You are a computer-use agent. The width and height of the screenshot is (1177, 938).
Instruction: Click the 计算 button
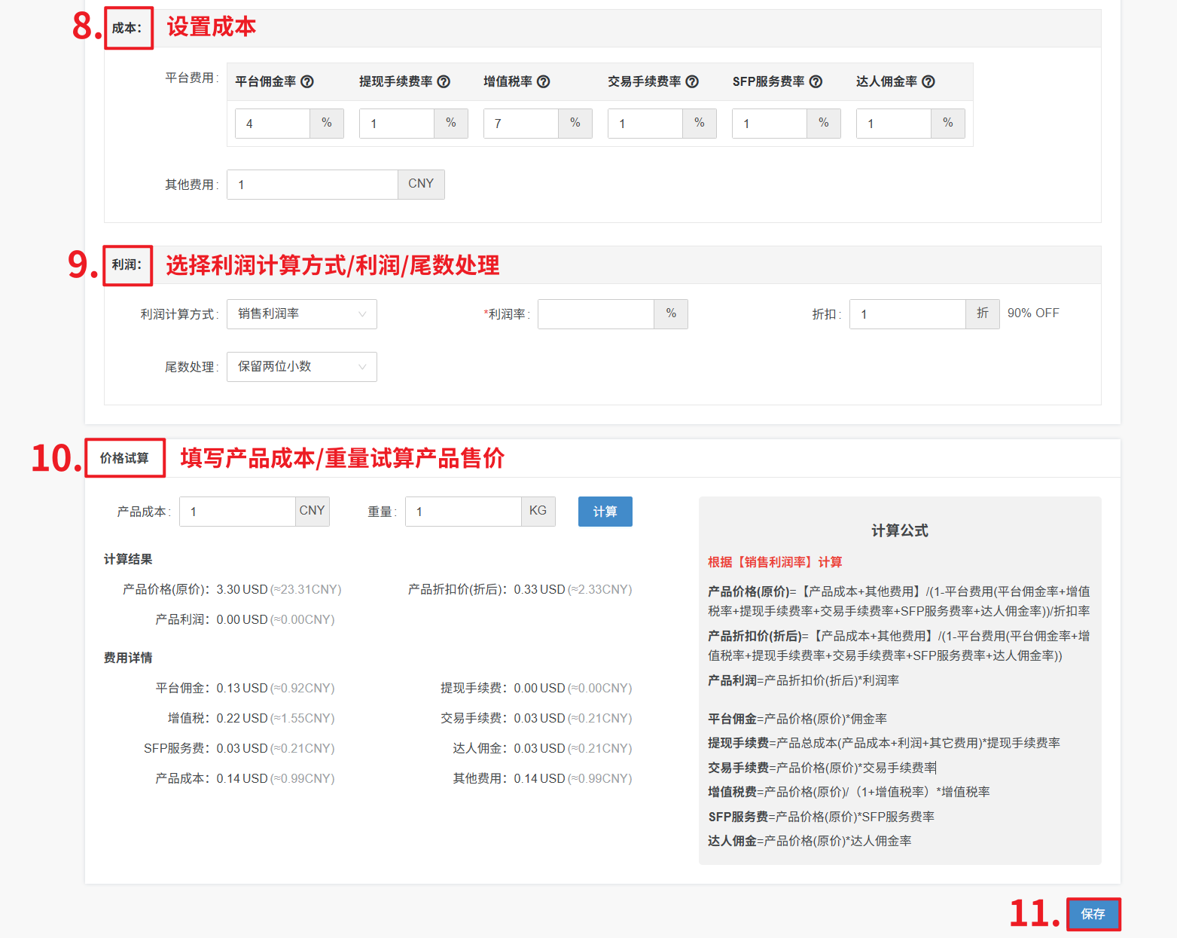click(605, 512)
